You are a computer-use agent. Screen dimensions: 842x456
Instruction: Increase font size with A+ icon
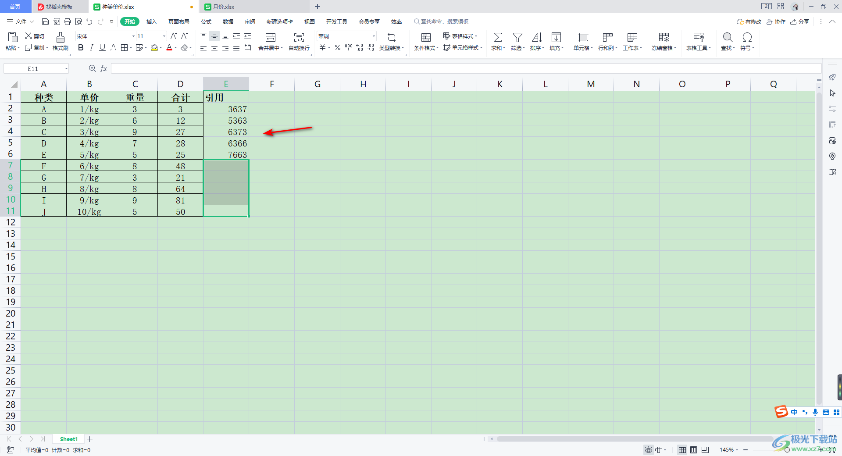174,36
